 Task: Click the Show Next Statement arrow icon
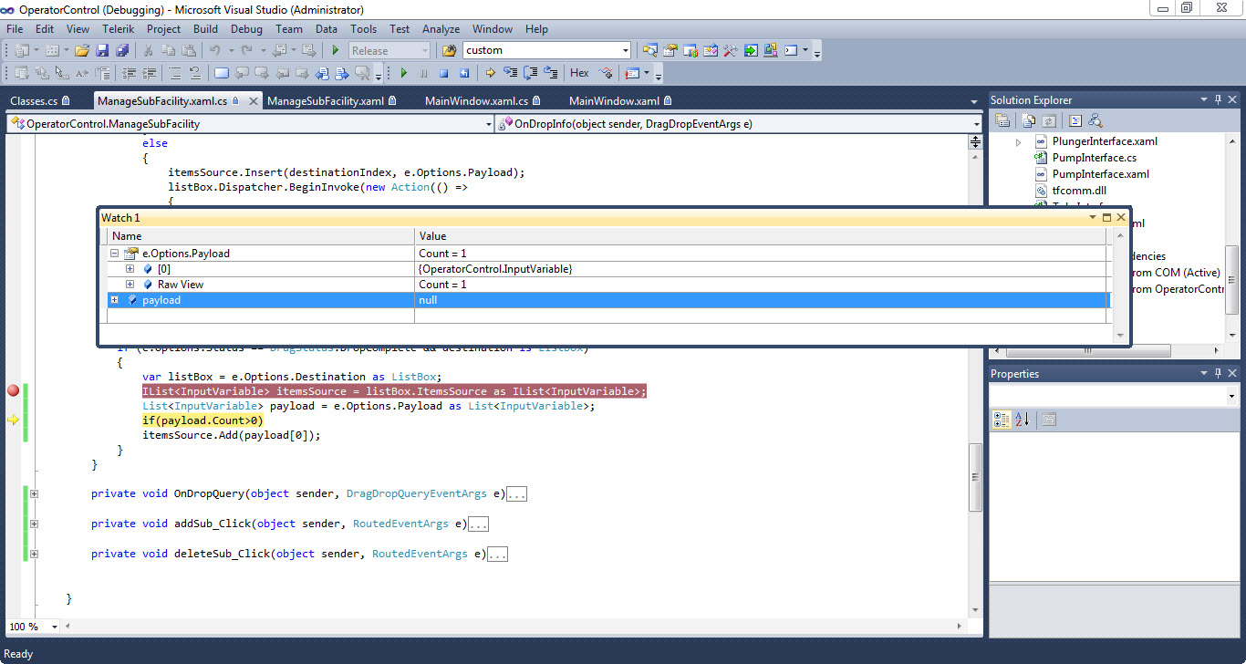coord(490,73)
